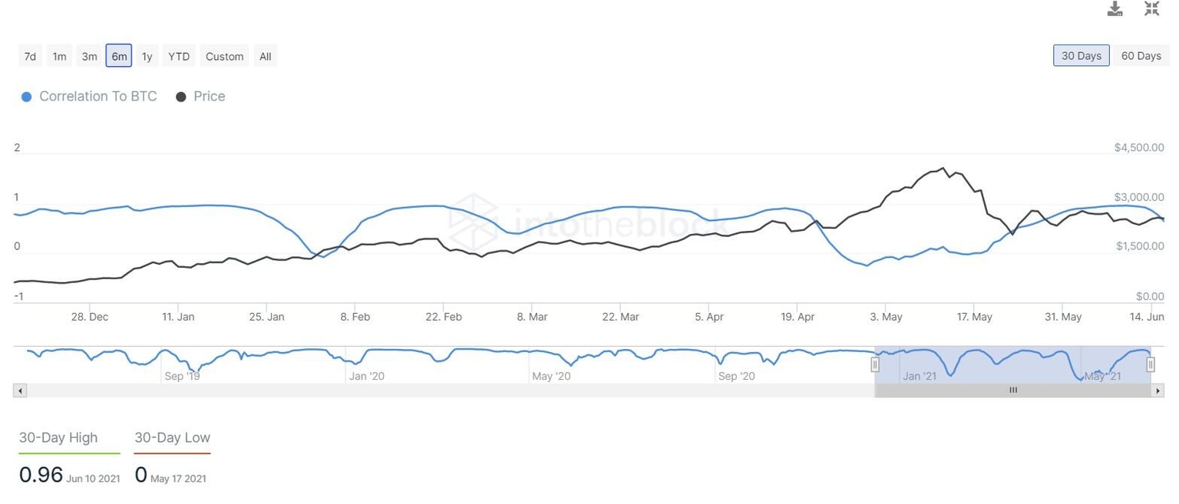Click the horizontal scrollbar thumb below the mini chart
The image size is (1179, 504).
(1012, 390)
